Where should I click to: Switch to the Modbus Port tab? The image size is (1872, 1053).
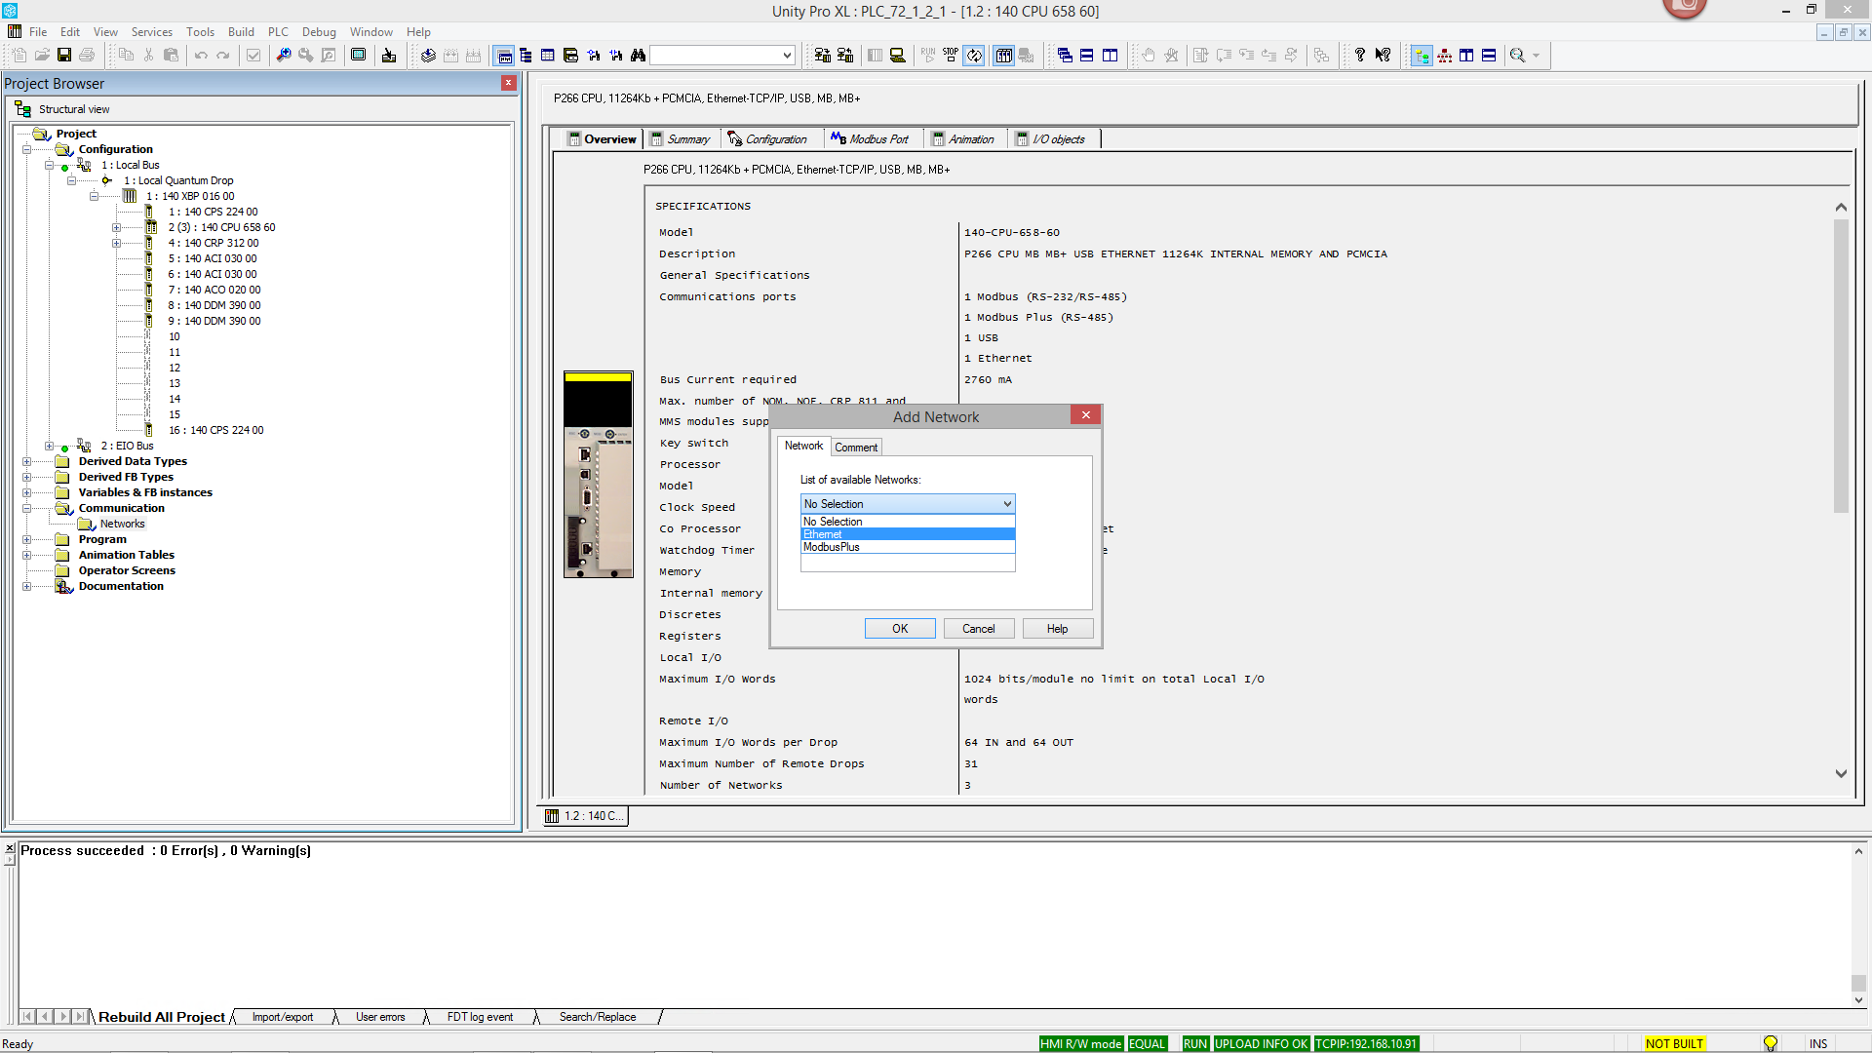(873, 138)
